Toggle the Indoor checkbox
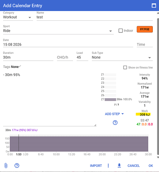Image resolution: width=159 pixels, height=172 pixels. (x=120, y=31)
